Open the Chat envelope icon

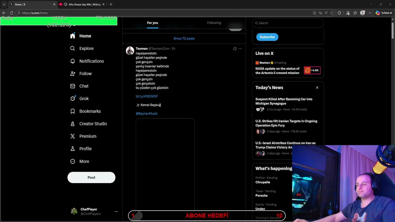click(73, 86)
